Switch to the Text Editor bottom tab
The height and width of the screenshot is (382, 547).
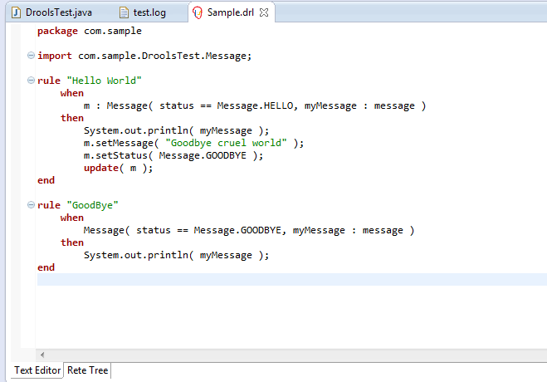[x=37, y=370]
